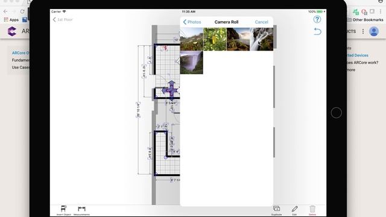Click the ARCore Overview sidebar link
The image size is (386, 217).
pyautogui.click(x=21, y=53)
